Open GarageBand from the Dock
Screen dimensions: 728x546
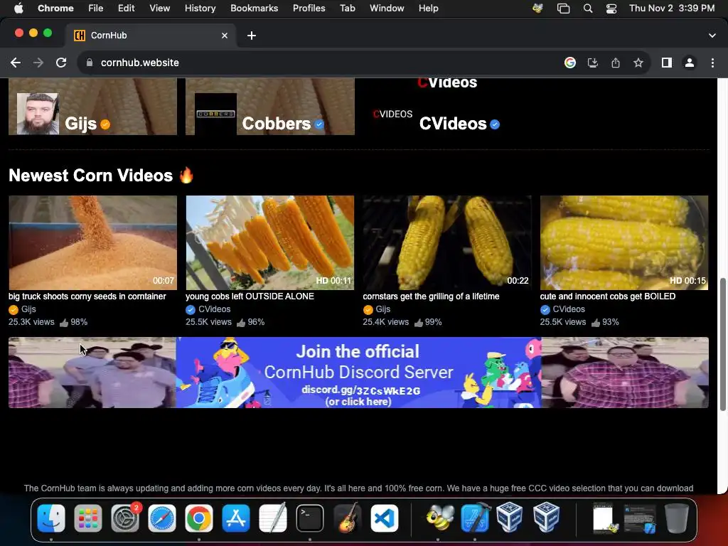[x=347, y=518]
